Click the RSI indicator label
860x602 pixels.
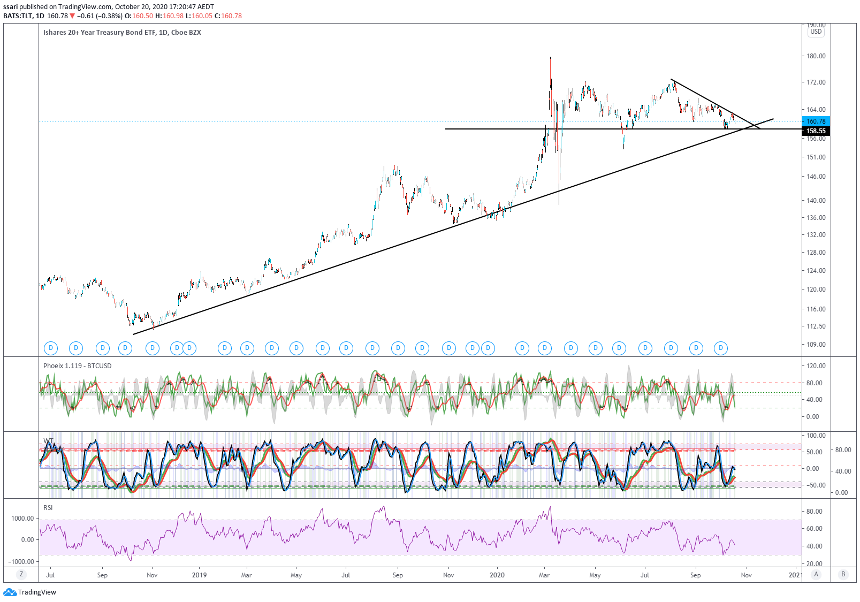tap(48, 507)
